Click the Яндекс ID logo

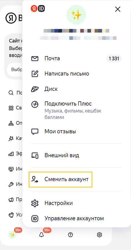click(x=38, y=8)
